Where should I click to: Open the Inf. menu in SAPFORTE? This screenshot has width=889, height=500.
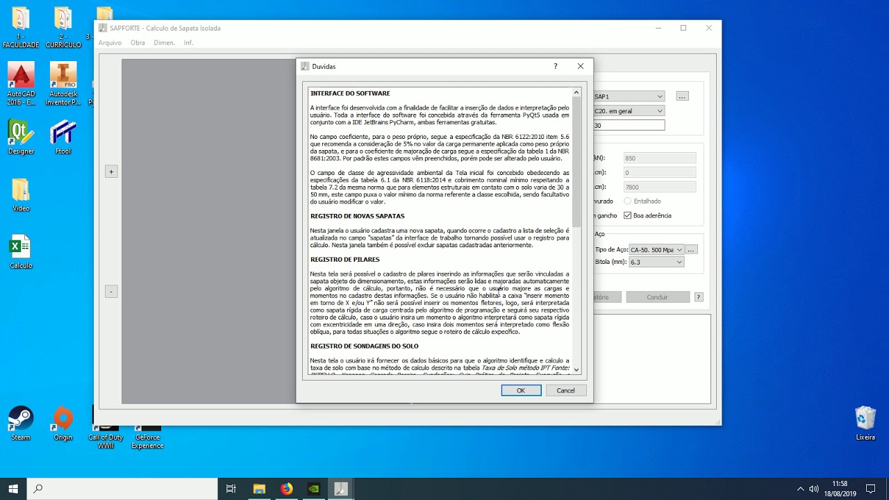pos(188,43)
